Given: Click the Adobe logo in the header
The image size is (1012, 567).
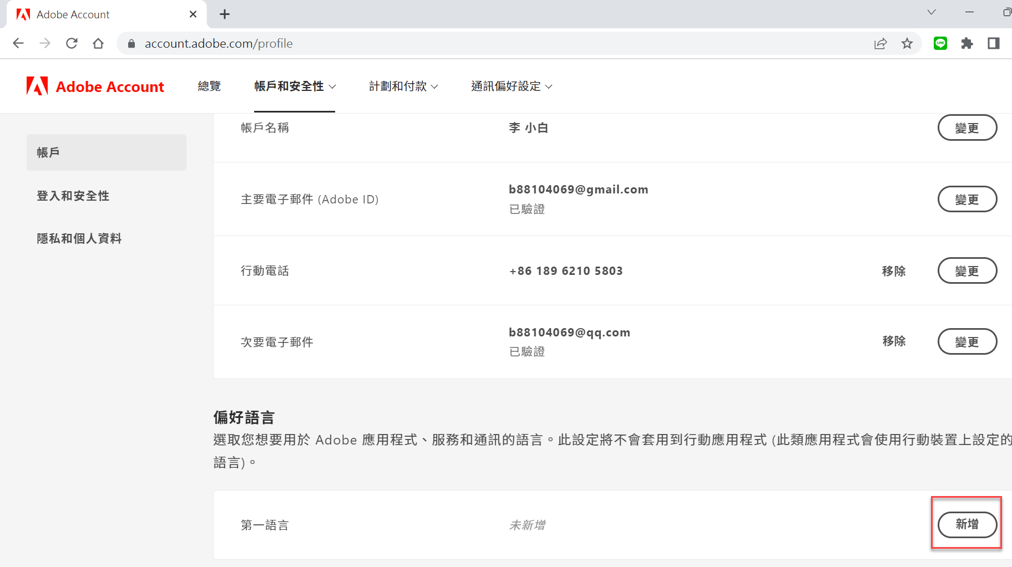Looking at the screenshot, I should coord(37,86).
